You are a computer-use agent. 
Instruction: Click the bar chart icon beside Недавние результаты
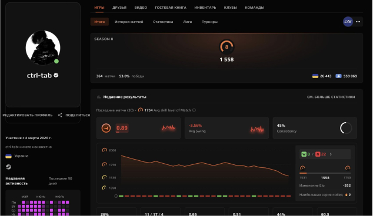pyautogui.click(x=99, y=97)
